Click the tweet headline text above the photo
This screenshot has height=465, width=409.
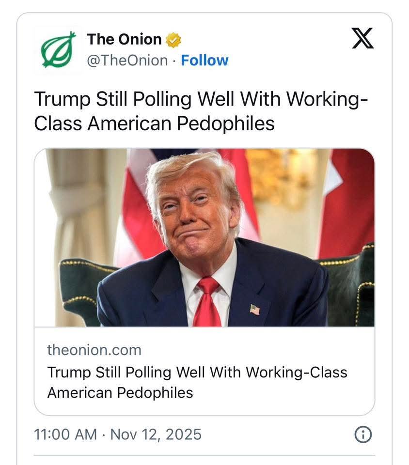tap(201, 111)
